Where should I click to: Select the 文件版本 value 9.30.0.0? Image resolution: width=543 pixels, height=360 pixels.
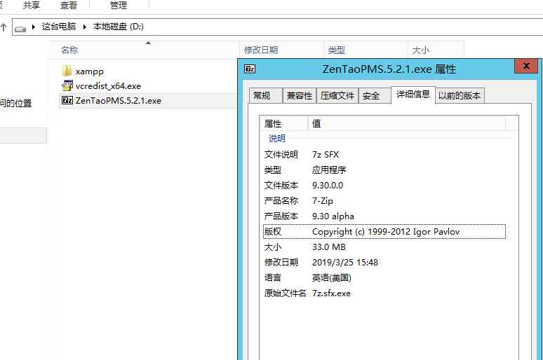click(328, 186)
